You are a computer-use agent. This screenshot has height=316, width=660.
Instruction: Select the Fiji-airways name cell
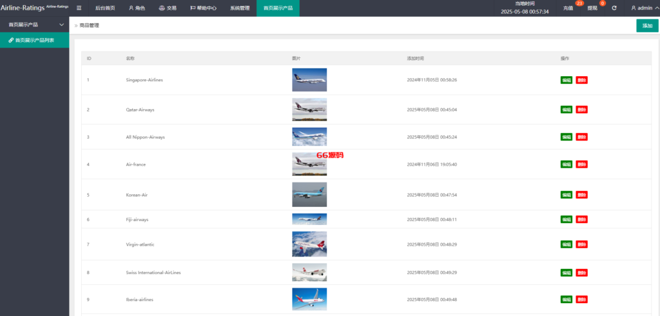[x=137, y=219]
